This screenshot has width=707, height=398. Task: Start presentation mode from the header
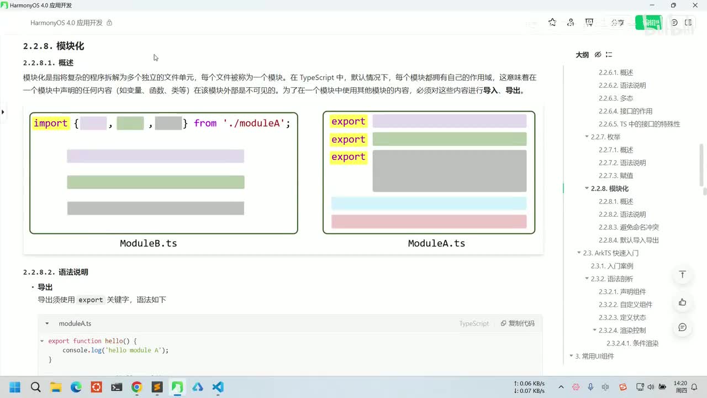(x=589, y=23)
